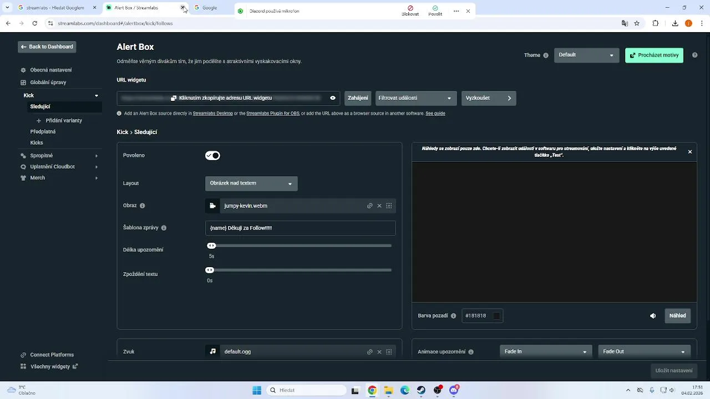
Task: Expand the Uplatnění Cloudbot sidebar section
Action: tap(97, 167)
